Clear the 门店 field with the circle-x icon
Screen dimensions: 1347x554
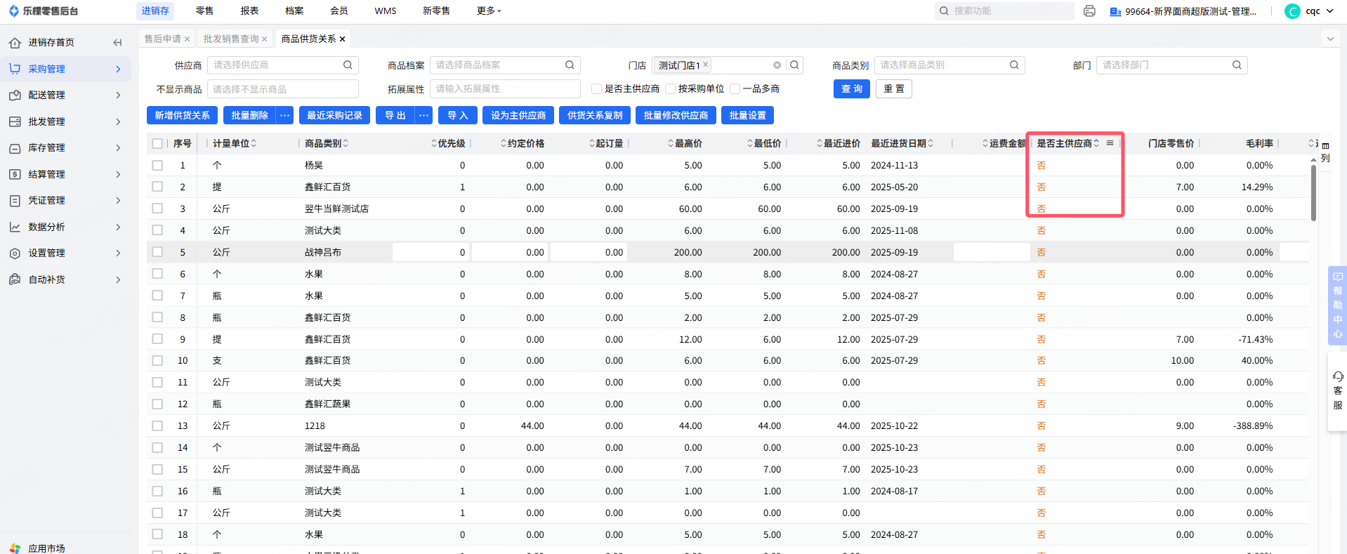pos(777,65)
